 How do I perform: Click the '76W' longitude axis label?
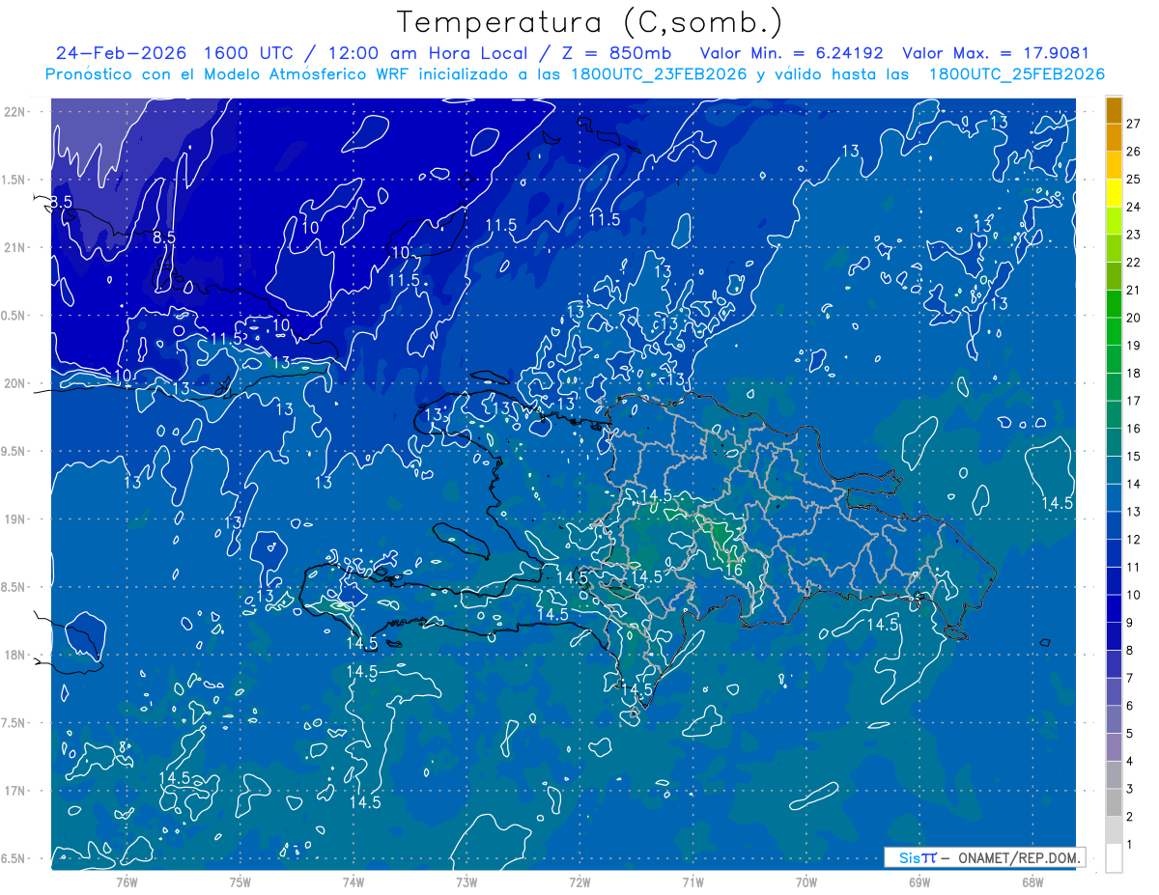pos(127,882)
